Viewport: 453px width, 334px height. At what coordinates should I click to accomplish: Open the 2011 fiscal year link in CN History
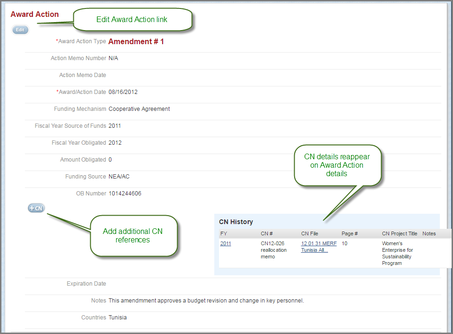(x=226, y=243)
